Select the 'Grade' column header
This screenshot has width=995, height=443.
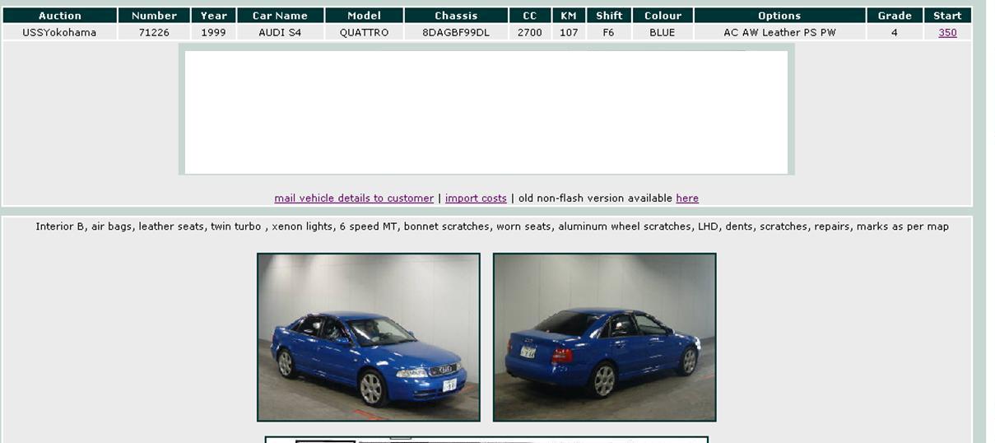(895, 16)
